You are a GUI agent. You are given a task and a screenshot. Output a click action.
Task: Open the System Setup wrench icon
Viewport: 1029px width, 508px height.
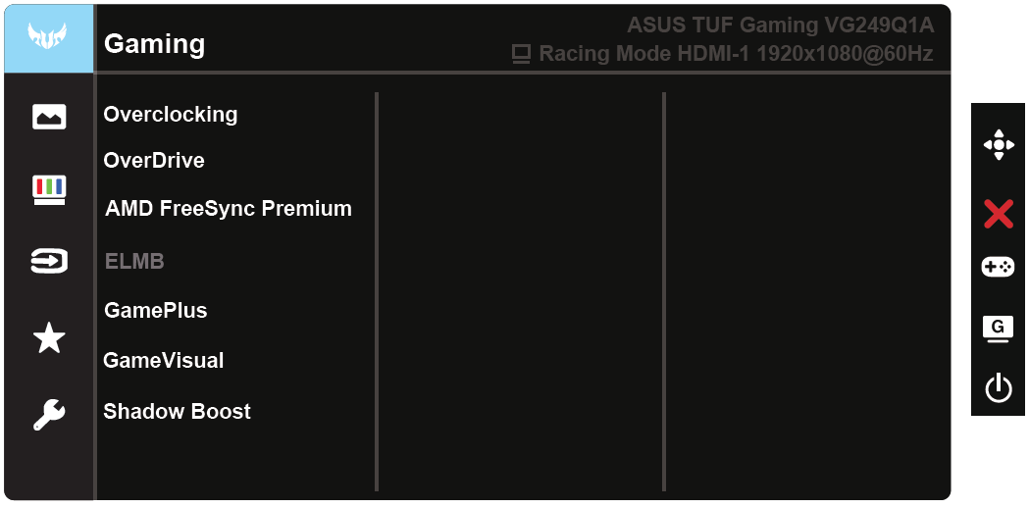tap(48, 415)
